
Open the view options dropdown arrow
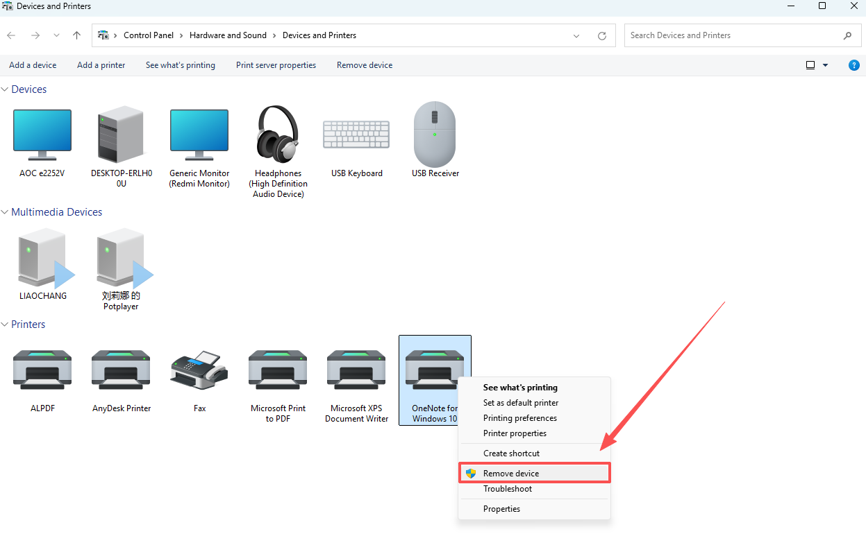click(x=825, y=65)
